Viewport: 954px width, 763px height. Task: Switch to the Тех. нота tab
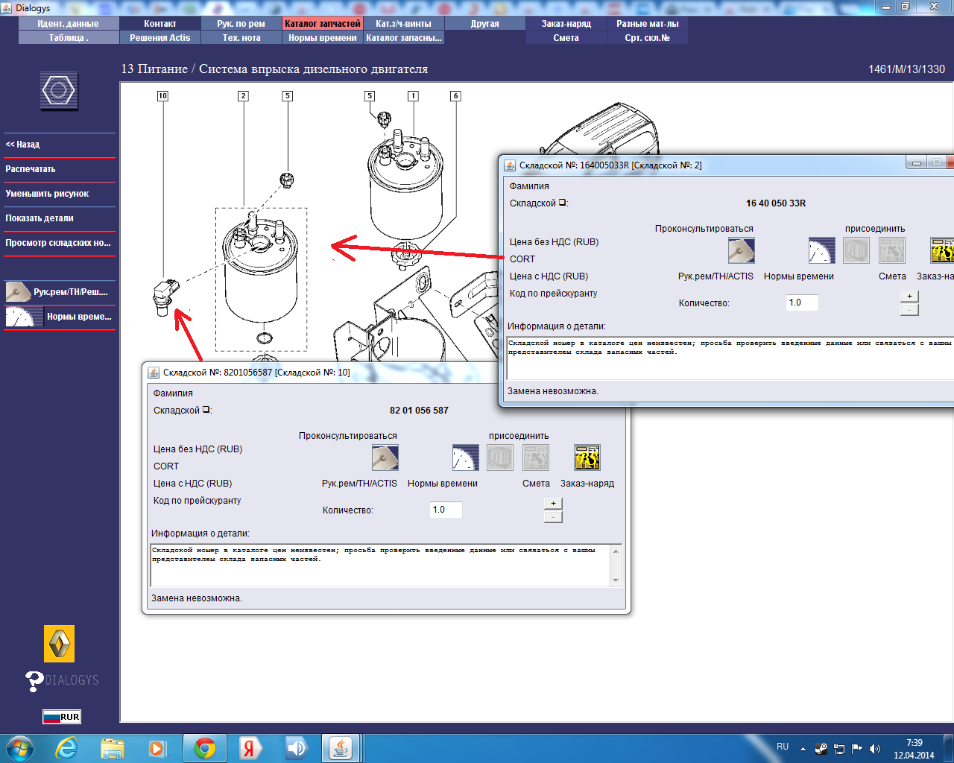point(241,38)
